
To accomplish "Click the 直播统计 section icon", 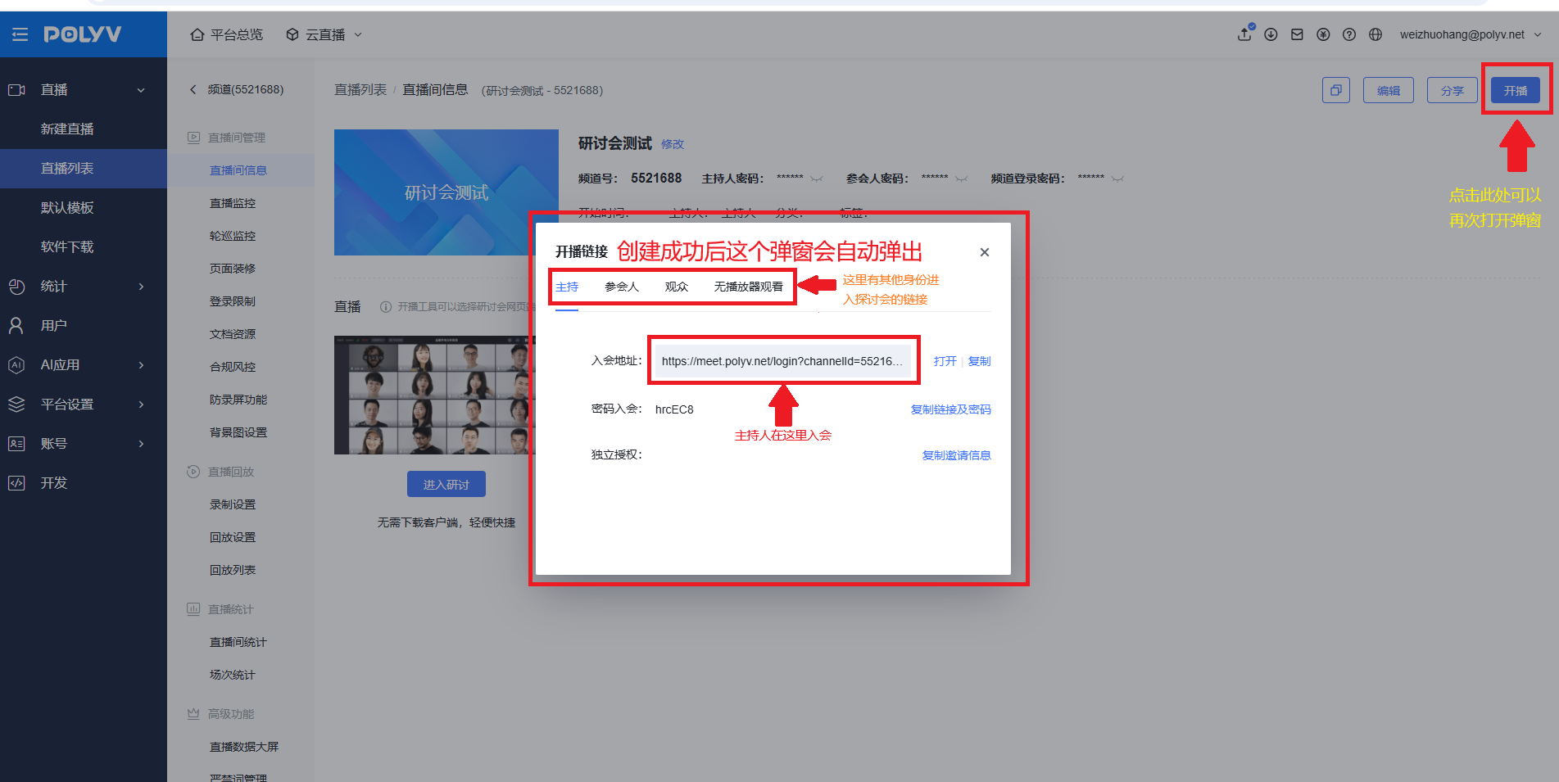I will point(193,609).
